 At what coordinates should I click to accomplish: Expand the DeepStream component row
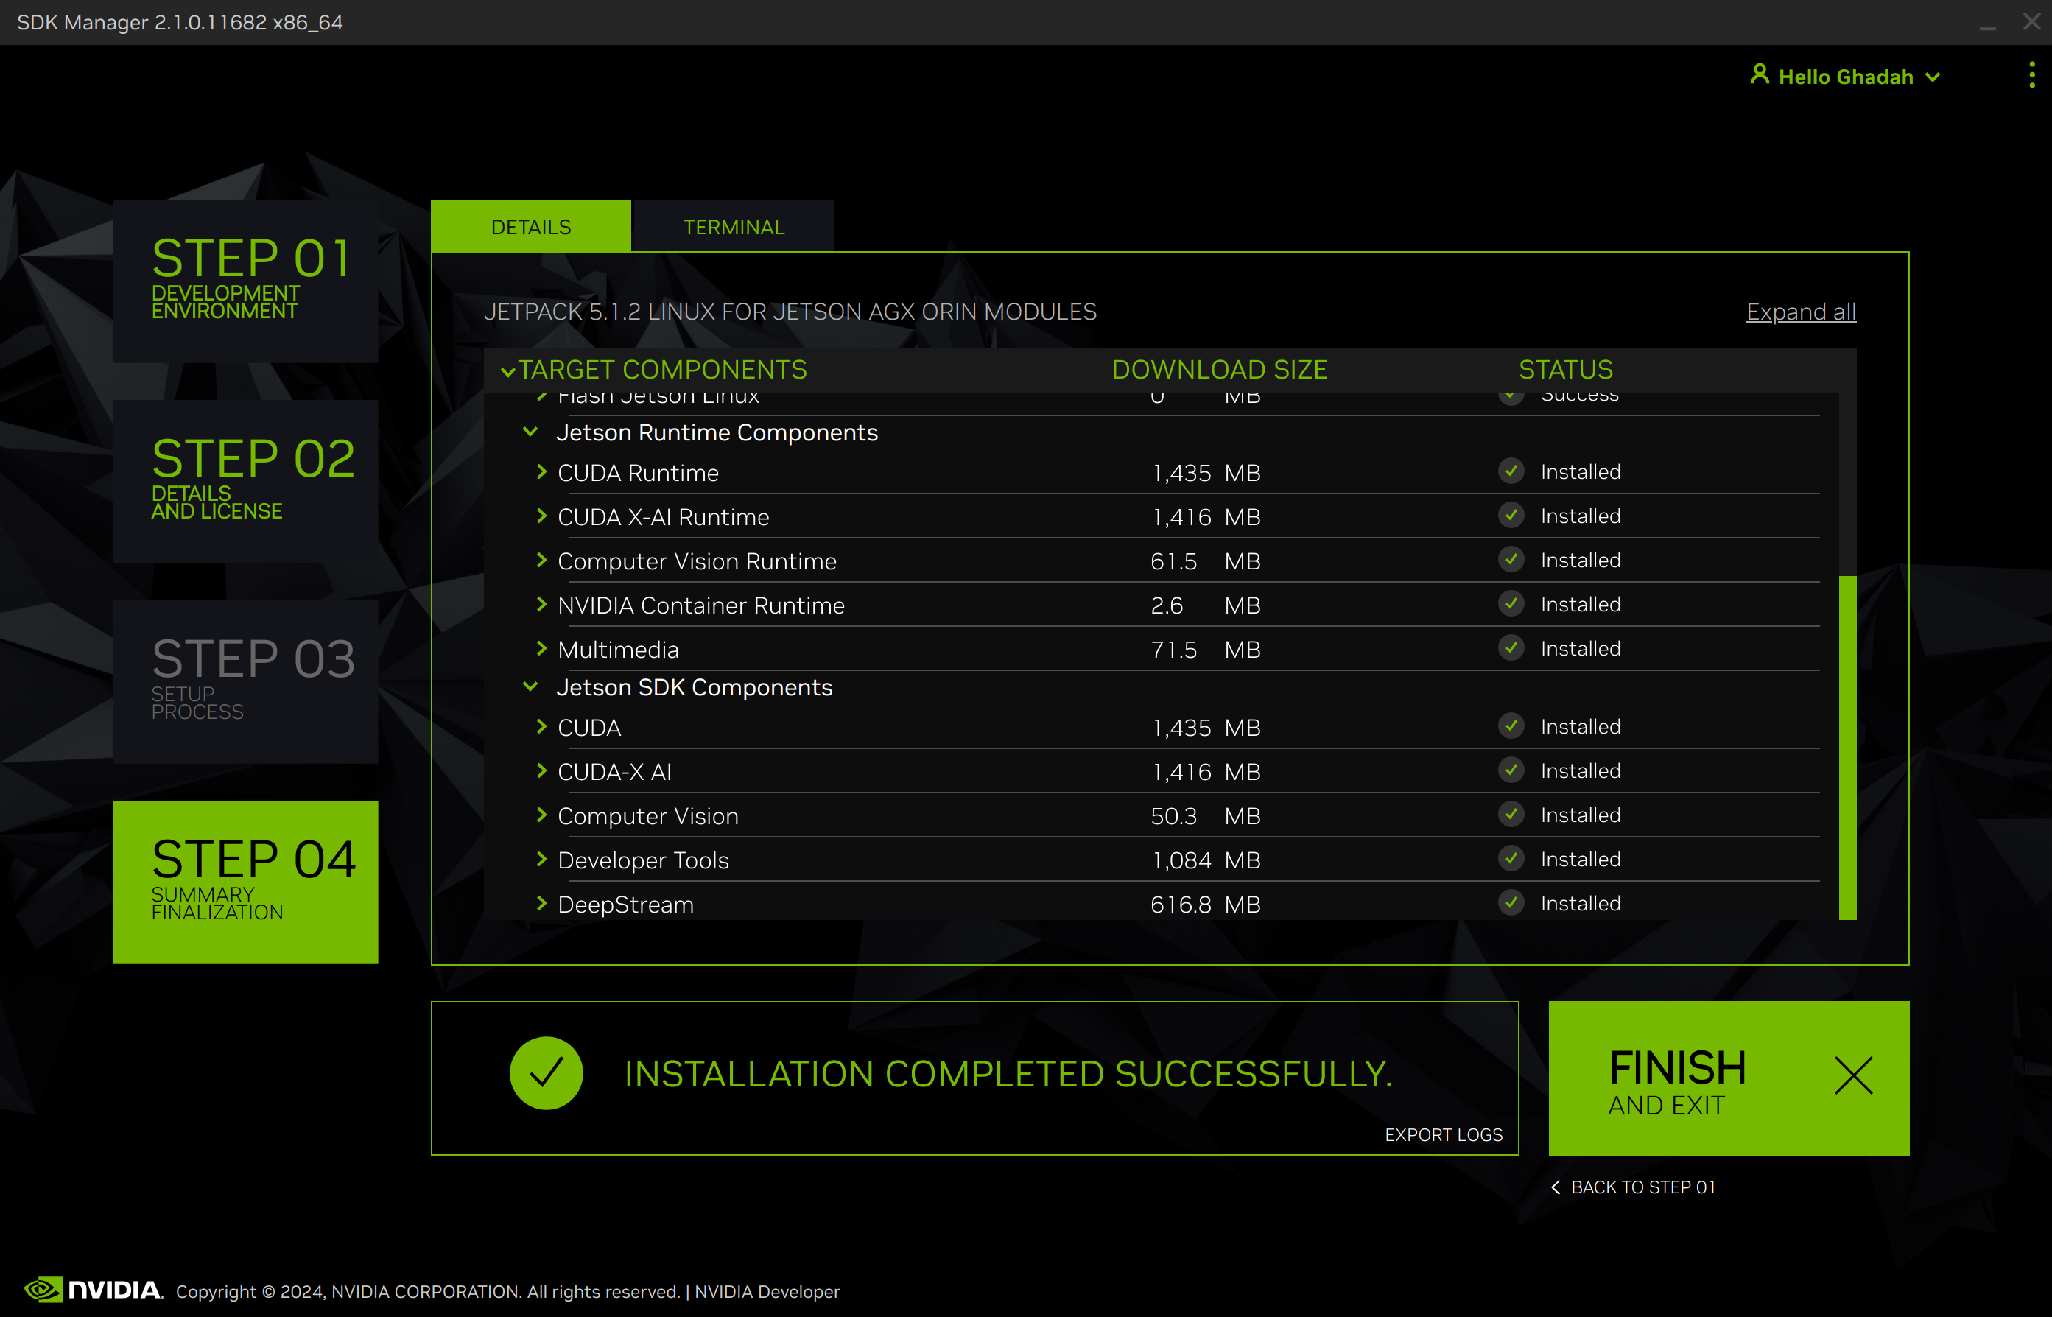pyautogui.click(x=541, y=903)
